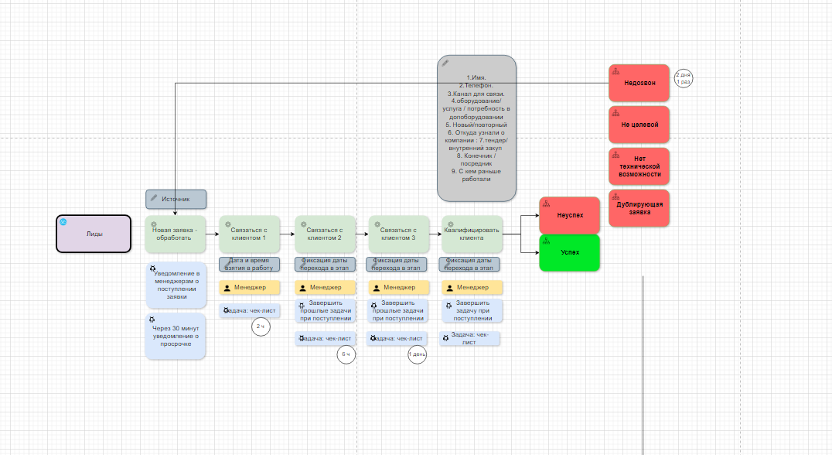
Task: Select the Связаться с клиентом 1 stage
Action: point(250,234)
